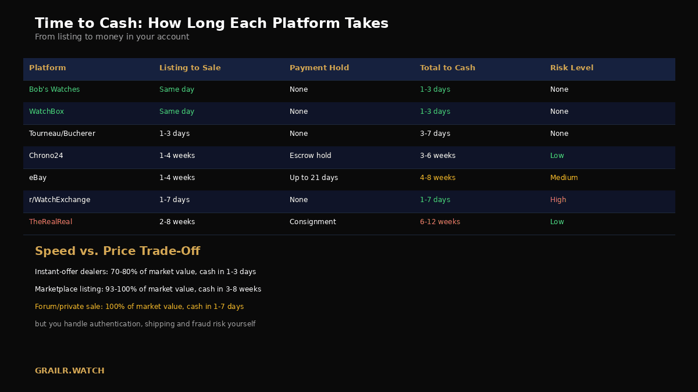This screenshot has height=392, width=698.
Task: Select the 'eBay' platform cell
Action: click(38, 178)
